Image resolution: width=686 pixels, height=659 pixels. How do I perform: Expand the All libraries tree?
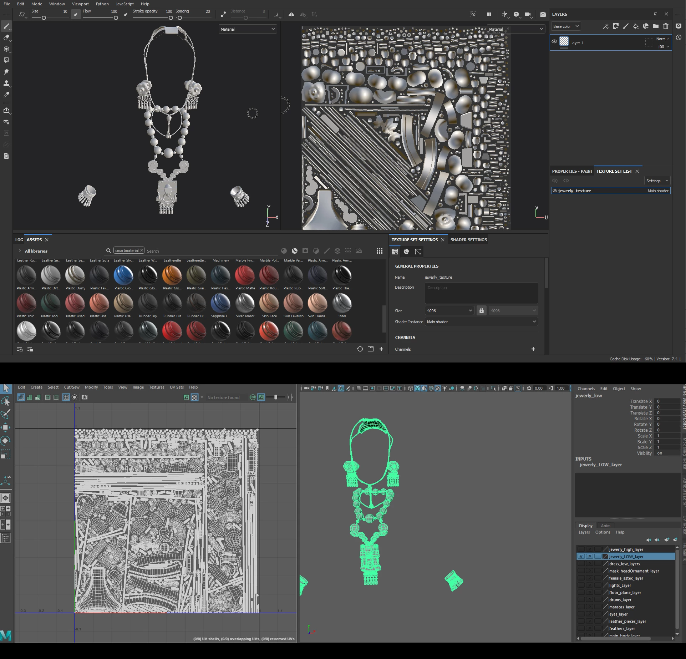[x=20, y=251]
